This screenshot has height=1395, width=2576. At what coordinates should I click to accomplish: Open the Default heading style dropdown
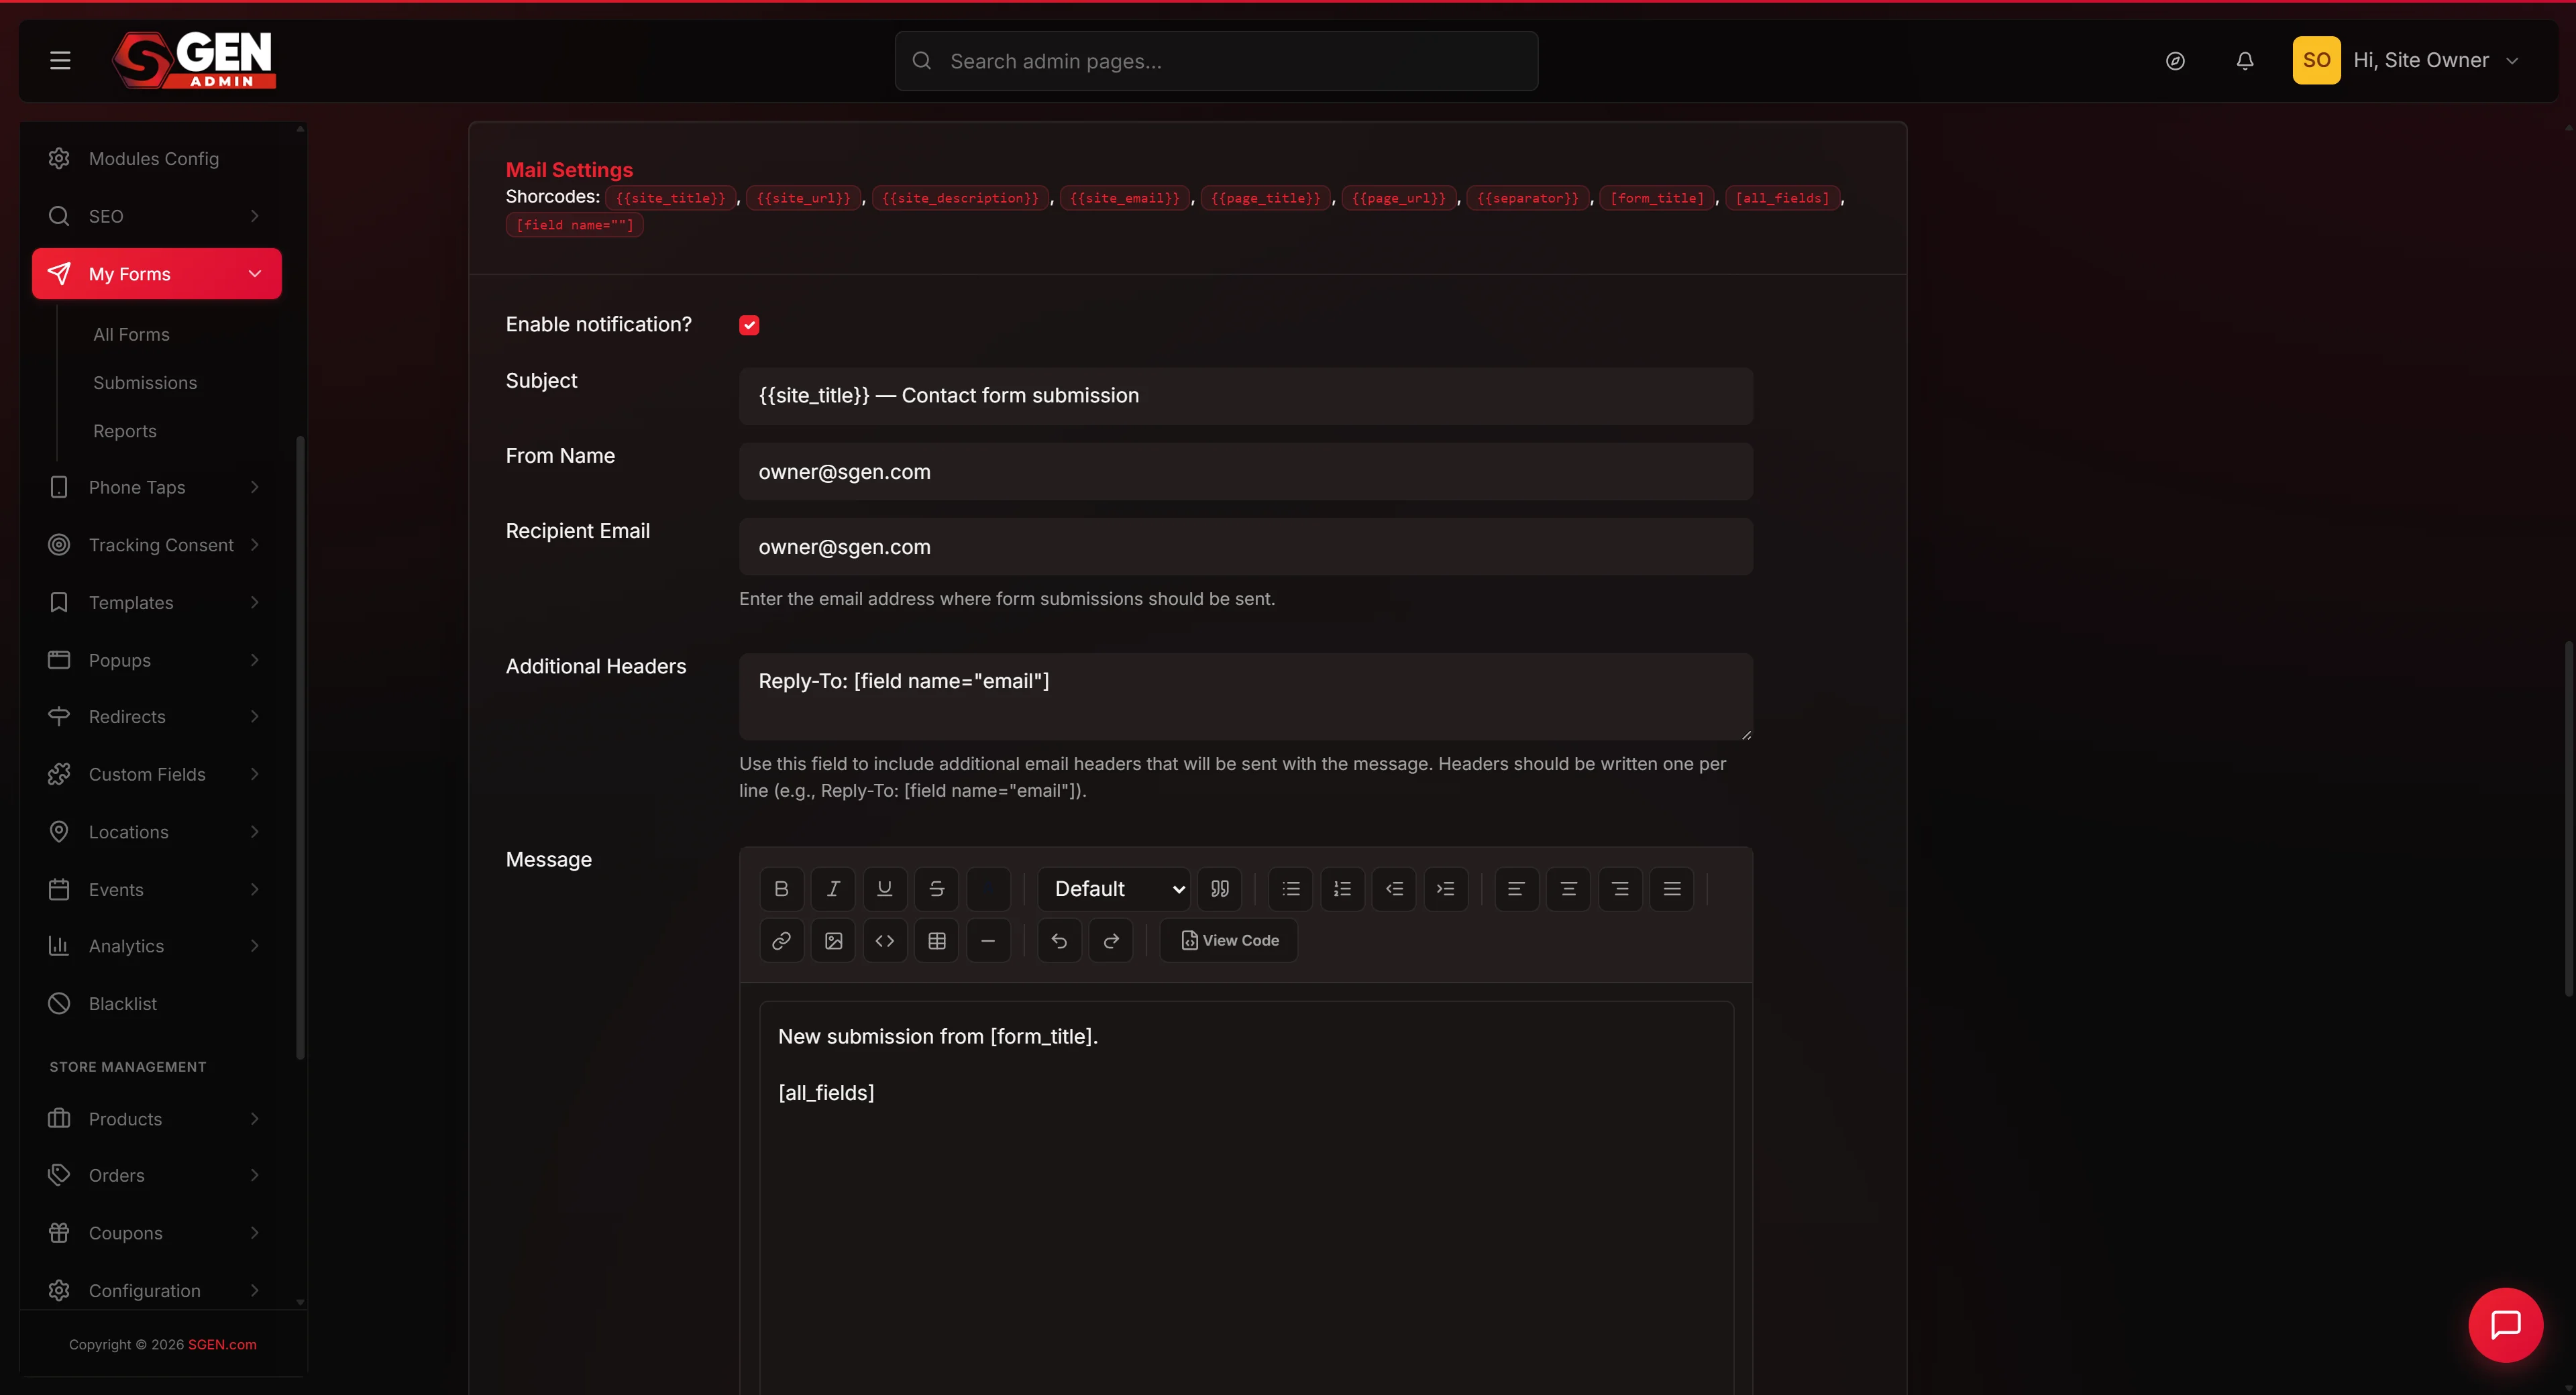click(1114, 889)
